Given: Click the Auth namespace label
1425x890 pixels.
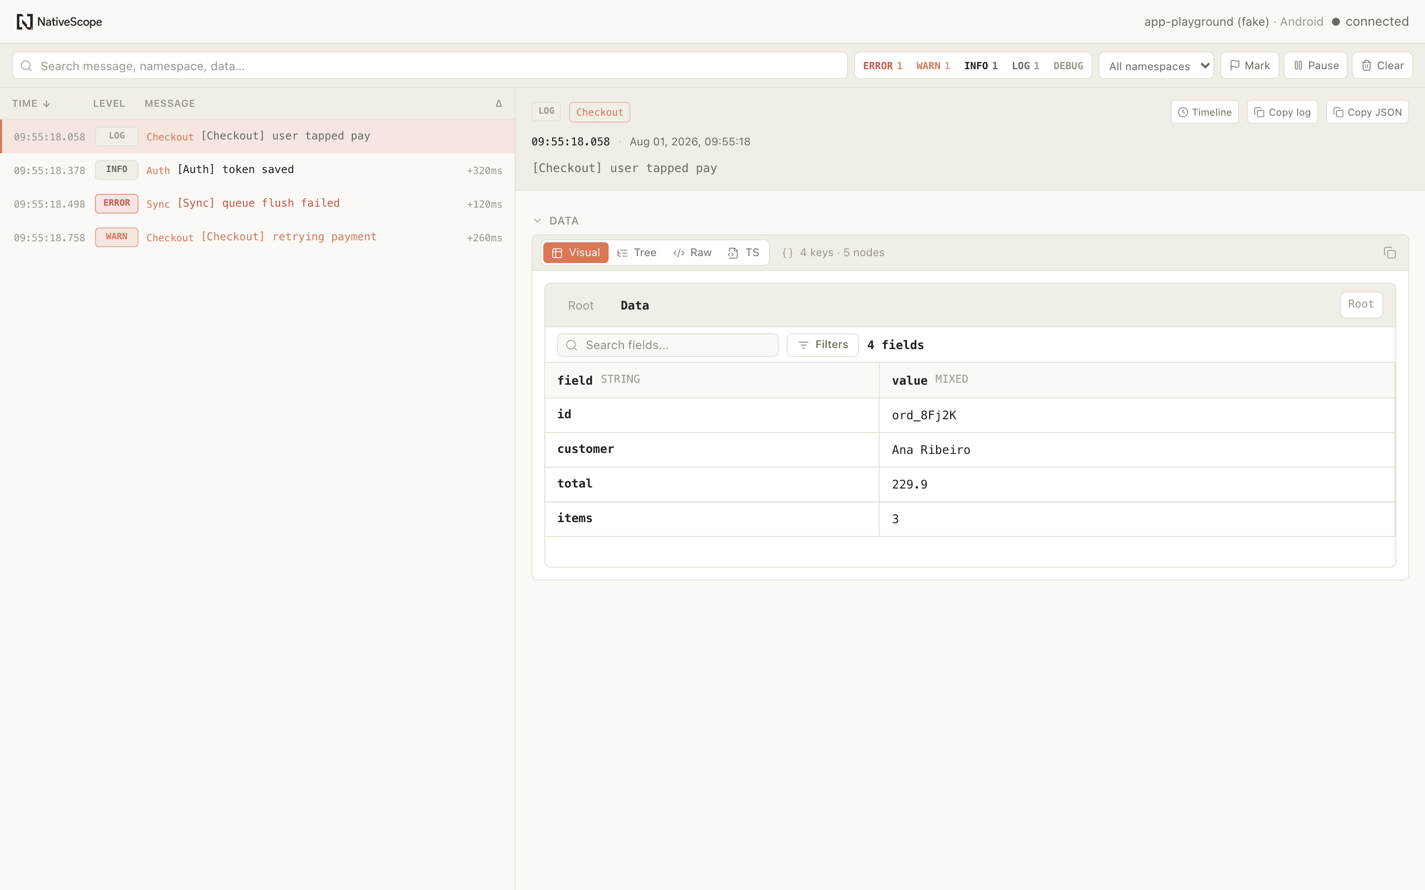Looking at the screenshot, I should [158, 171].
